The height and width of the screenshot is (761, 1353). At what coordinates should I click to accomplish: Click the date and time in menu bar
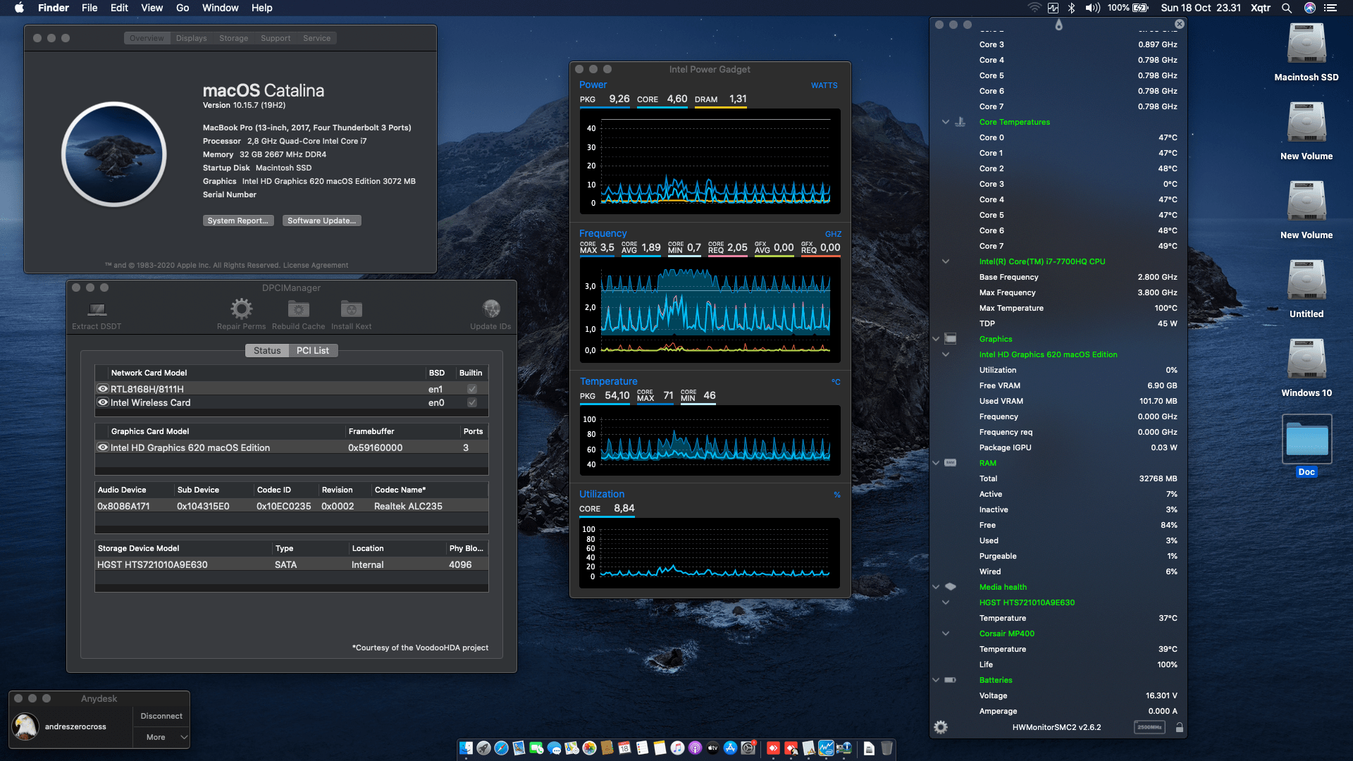pyautogui.click(x=1201, y=8)
